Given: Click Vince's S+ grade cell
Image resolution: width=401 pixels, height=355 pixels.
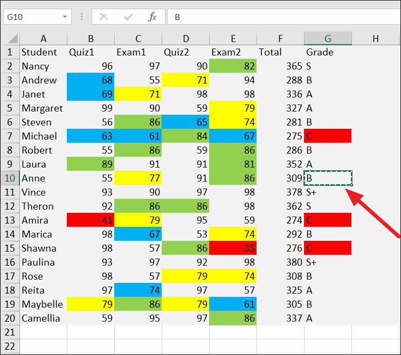Looking at the screenshot, I should click(x=328, y=192).
